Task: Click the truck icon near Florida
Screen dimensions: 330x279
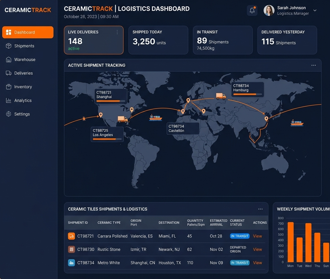Action: tap(123, 119)
